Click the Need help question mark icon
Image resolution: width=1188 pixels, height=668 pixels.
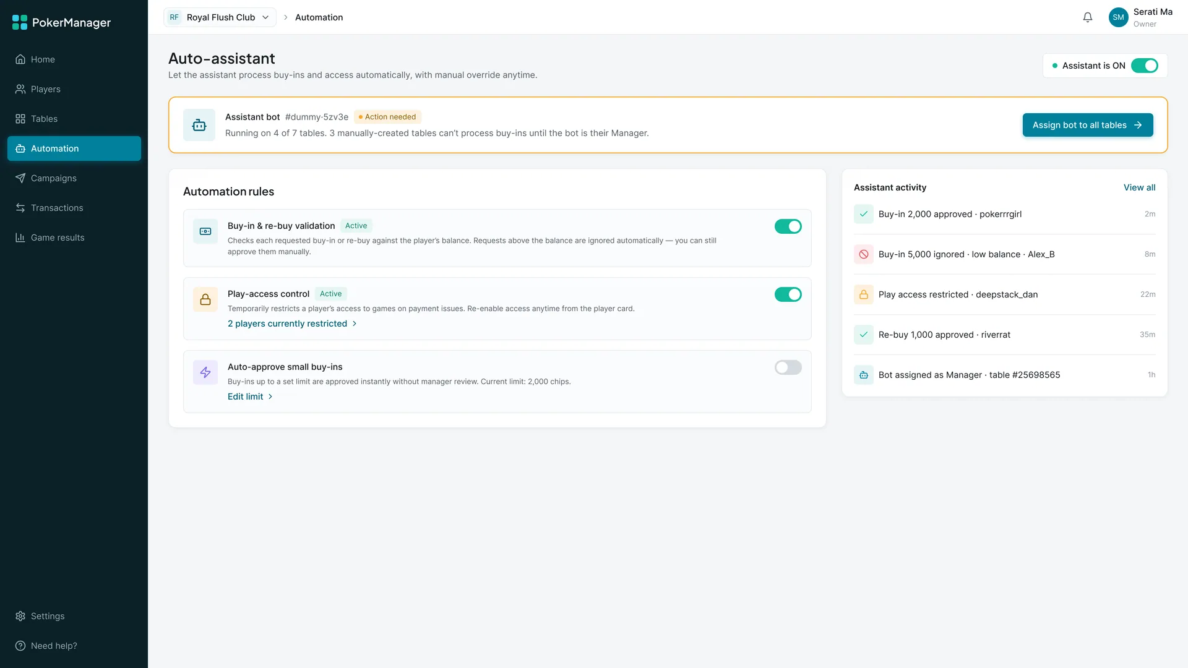tap(20, 646)
